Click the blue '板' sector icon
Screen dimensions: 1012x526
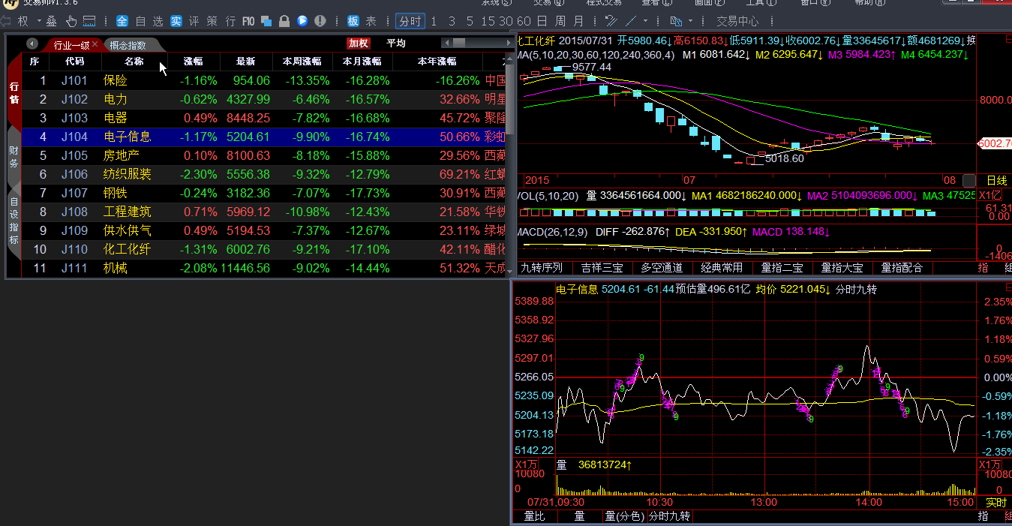(353, 21)
